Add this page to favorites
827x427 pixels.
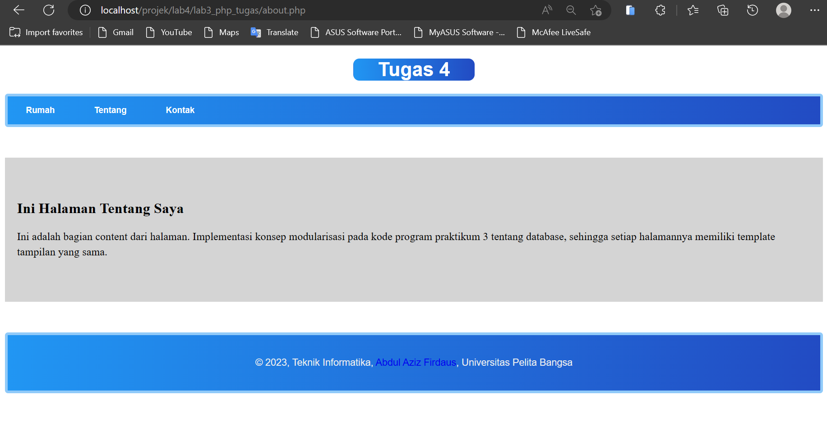pyautogui.click(x=596, y=10)
